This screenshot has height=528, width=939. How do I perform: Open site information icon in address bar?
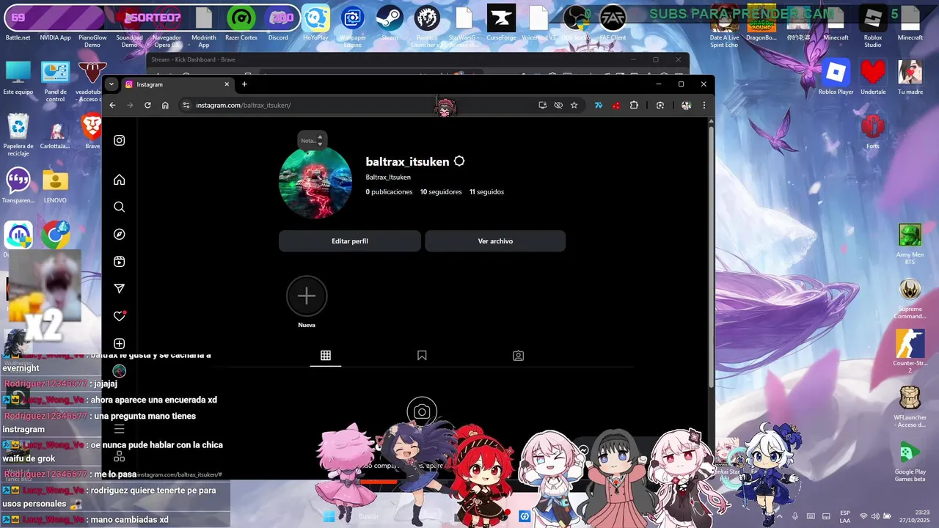click(x=186, y=105)
